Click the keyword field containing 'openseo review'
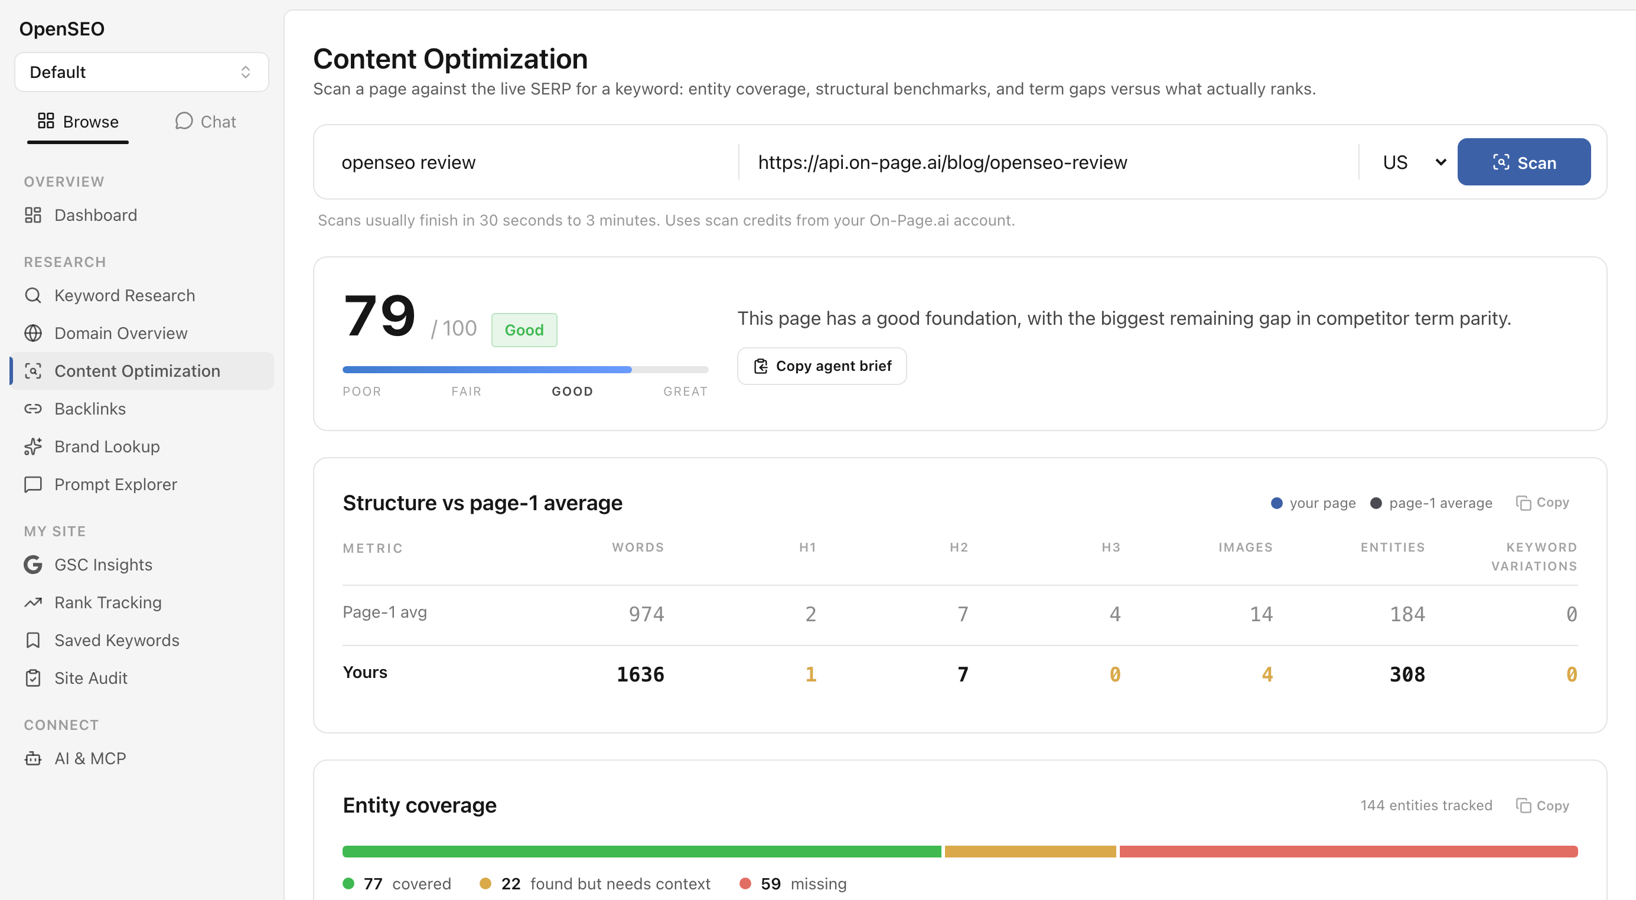This screenshot has height=900, width=1636. pos(532,162)
